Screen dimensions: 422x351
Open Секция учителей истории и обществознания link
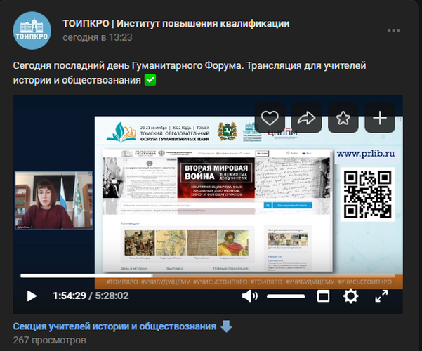point(114,326)
